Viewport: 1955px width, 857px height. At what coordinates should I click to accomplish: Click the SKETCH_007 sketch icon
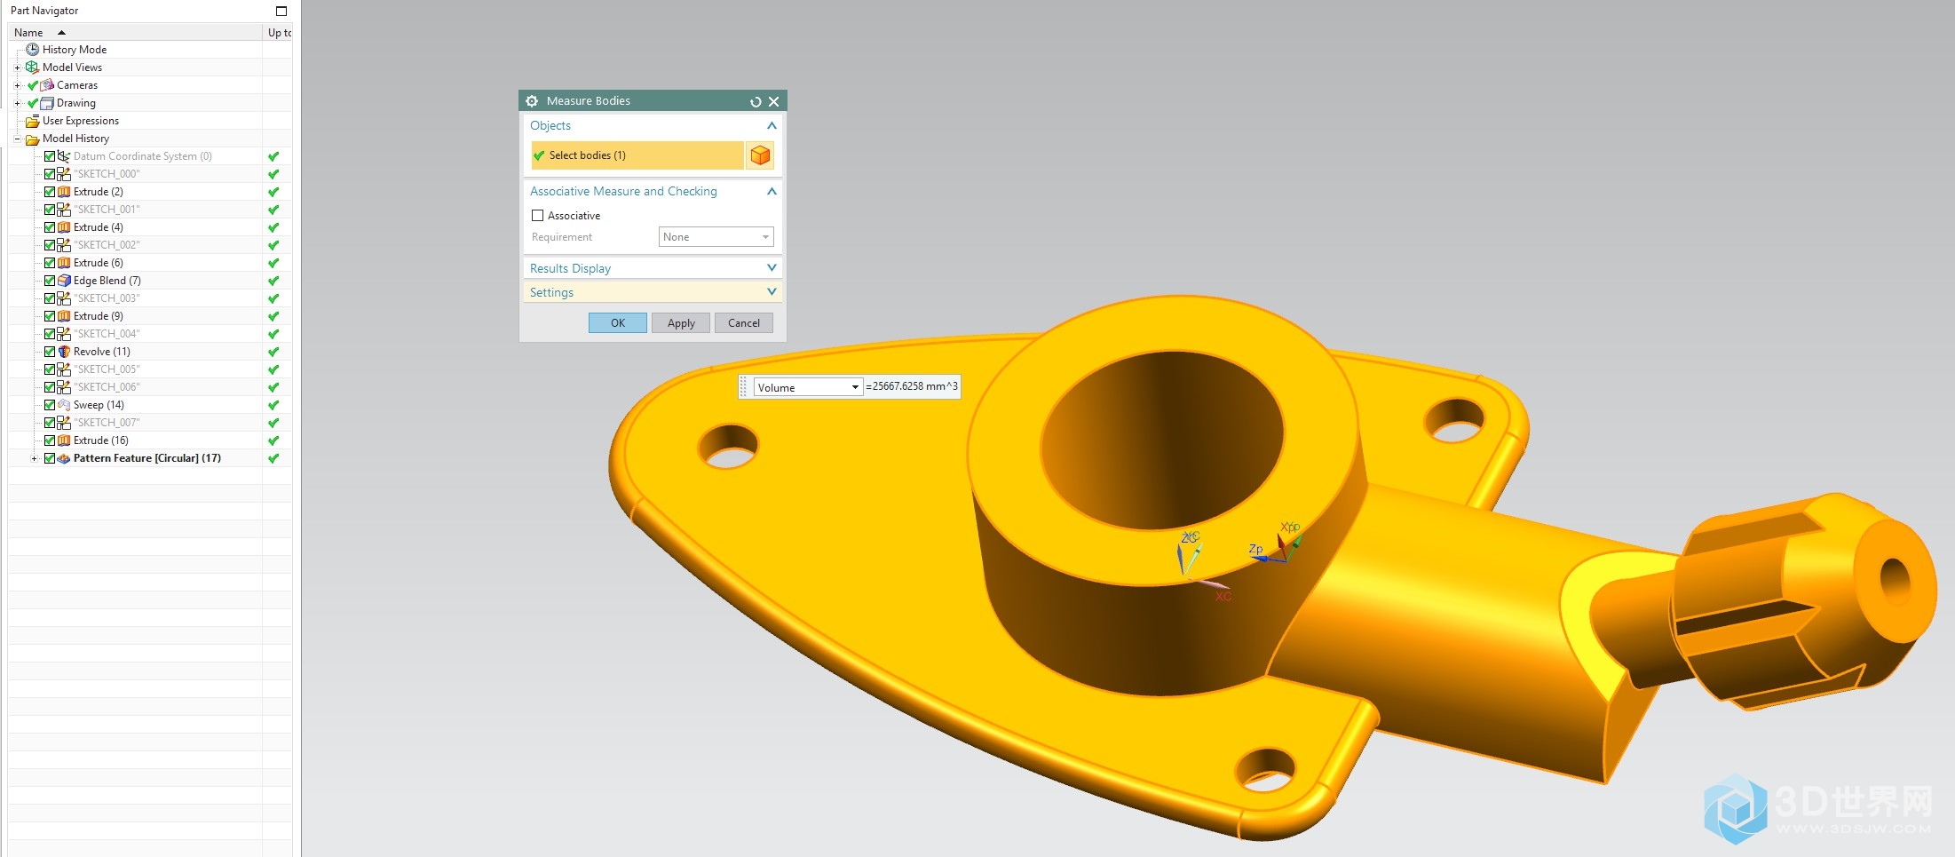pyautogui.click(x=64, y=423)
